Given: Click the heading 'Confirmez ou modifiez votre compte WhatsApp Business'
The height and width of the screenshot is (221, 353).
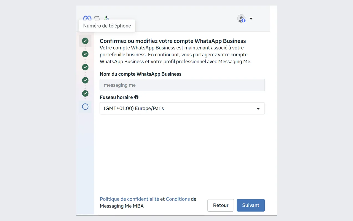Looking at the screenshot, I should point(173,41).
